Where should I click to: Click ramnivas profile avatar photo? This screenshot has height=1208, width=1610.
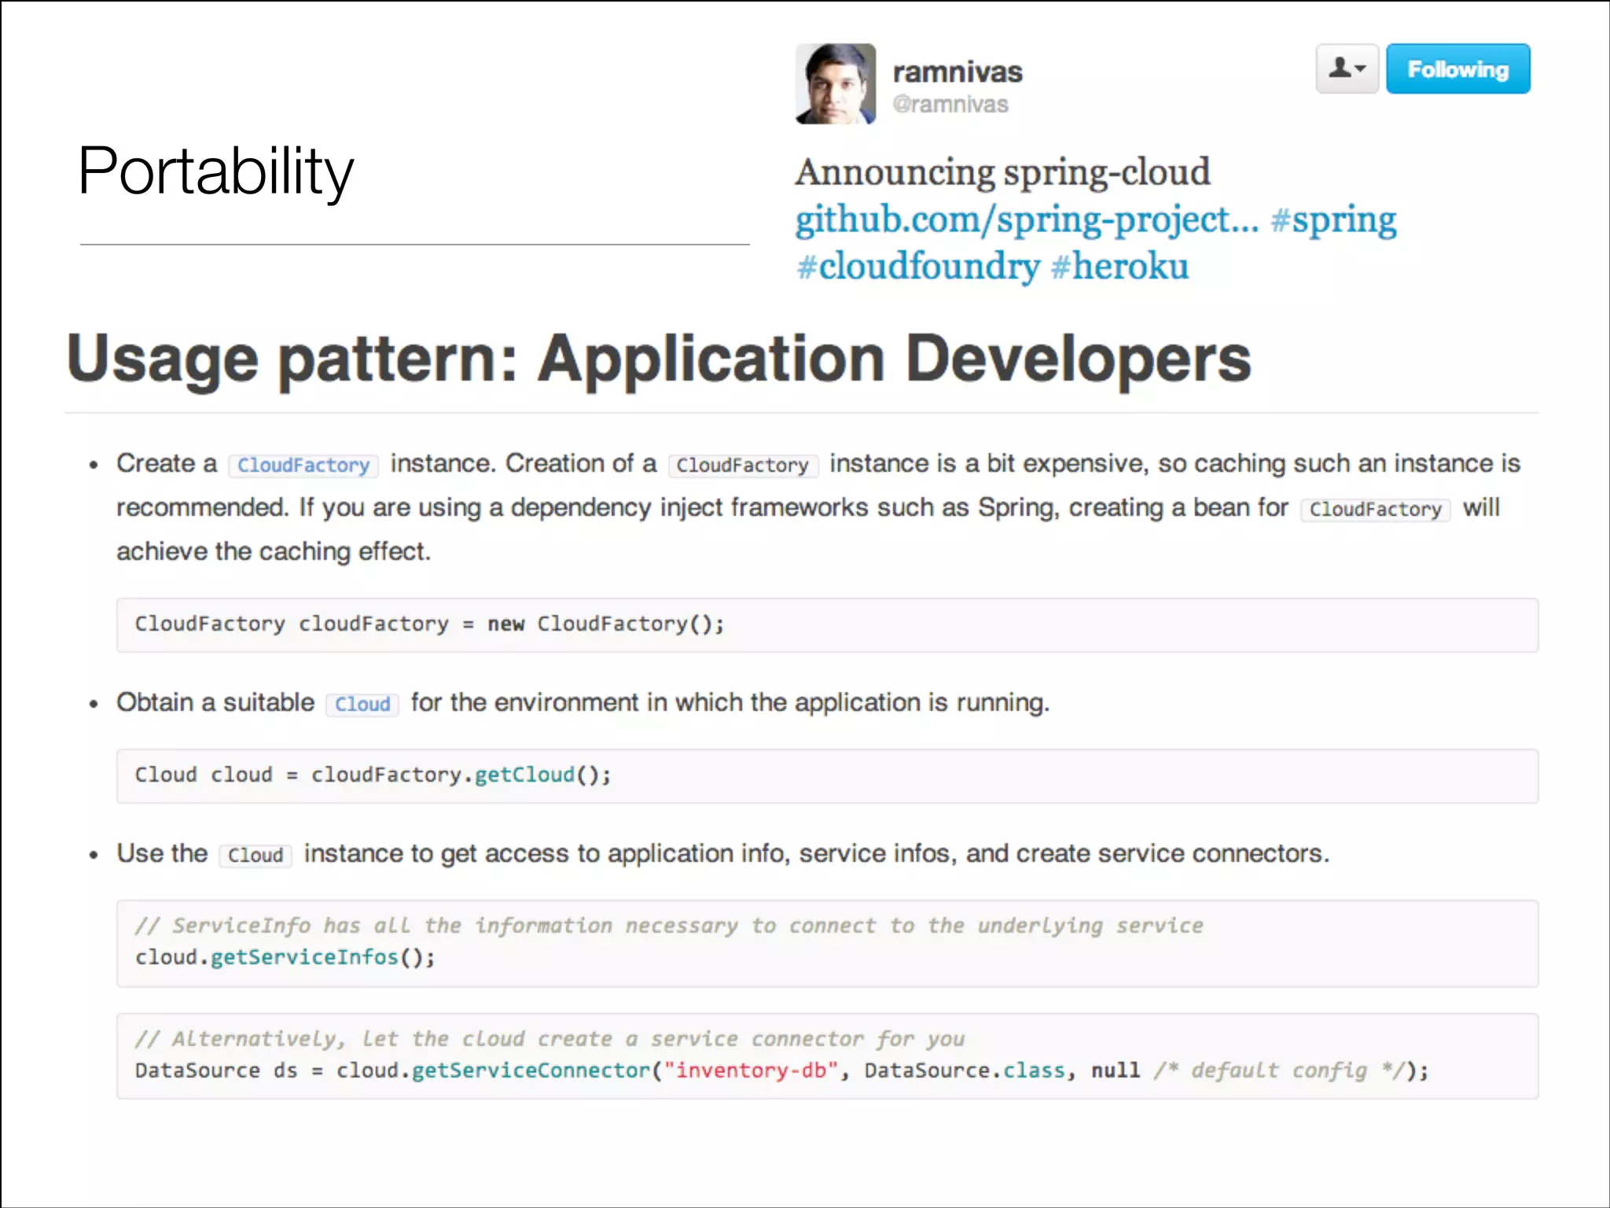tap(835, 84)
